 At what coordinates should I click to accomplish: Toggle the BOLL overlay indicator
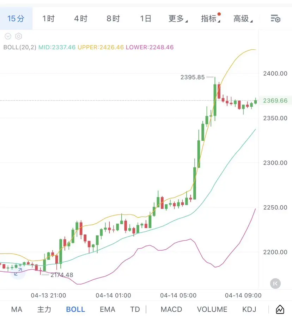click(x=75, y=310)
